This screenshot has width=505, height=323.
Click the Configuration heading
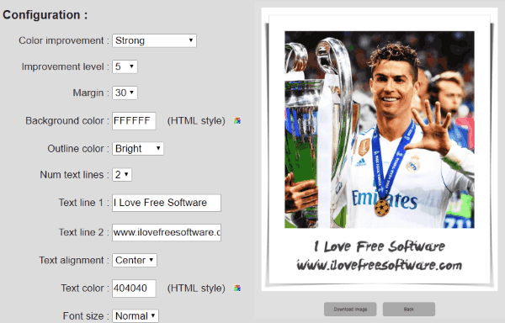click(x=45, y=15)
